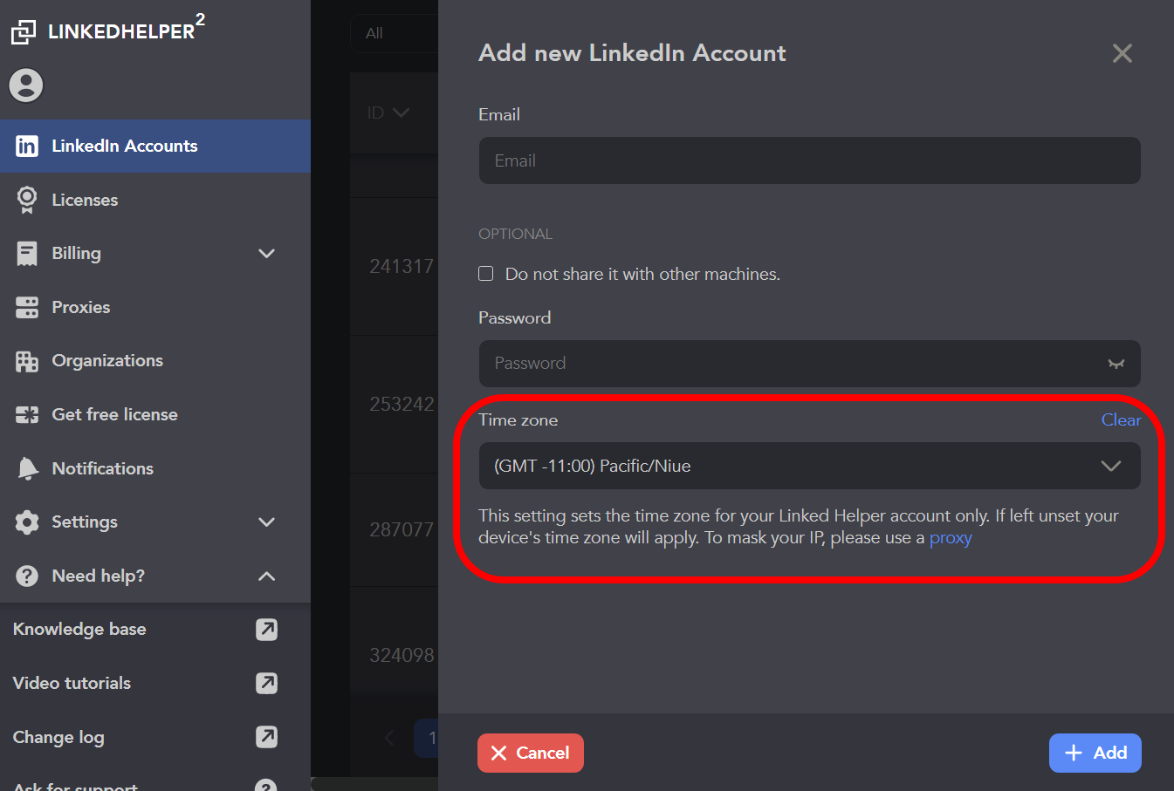This screenshot has height=791, width=1174.
Task: Click the Proxies server icon
Action: pos(27,307)
